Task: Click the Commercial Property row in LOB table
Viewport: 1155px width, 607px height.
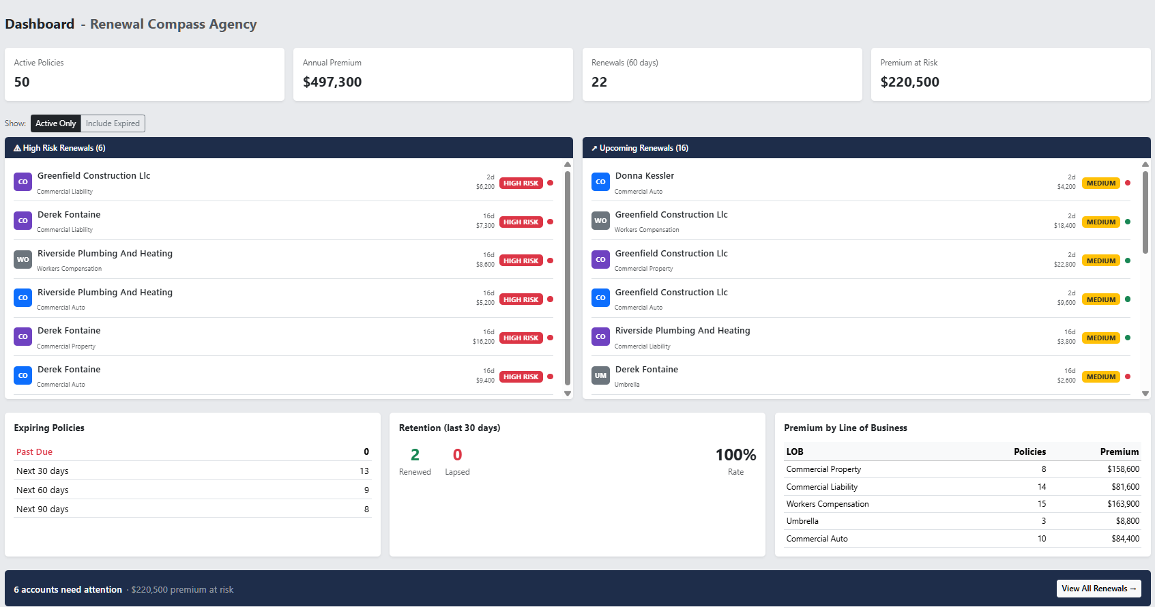Action: pos(963,469)
